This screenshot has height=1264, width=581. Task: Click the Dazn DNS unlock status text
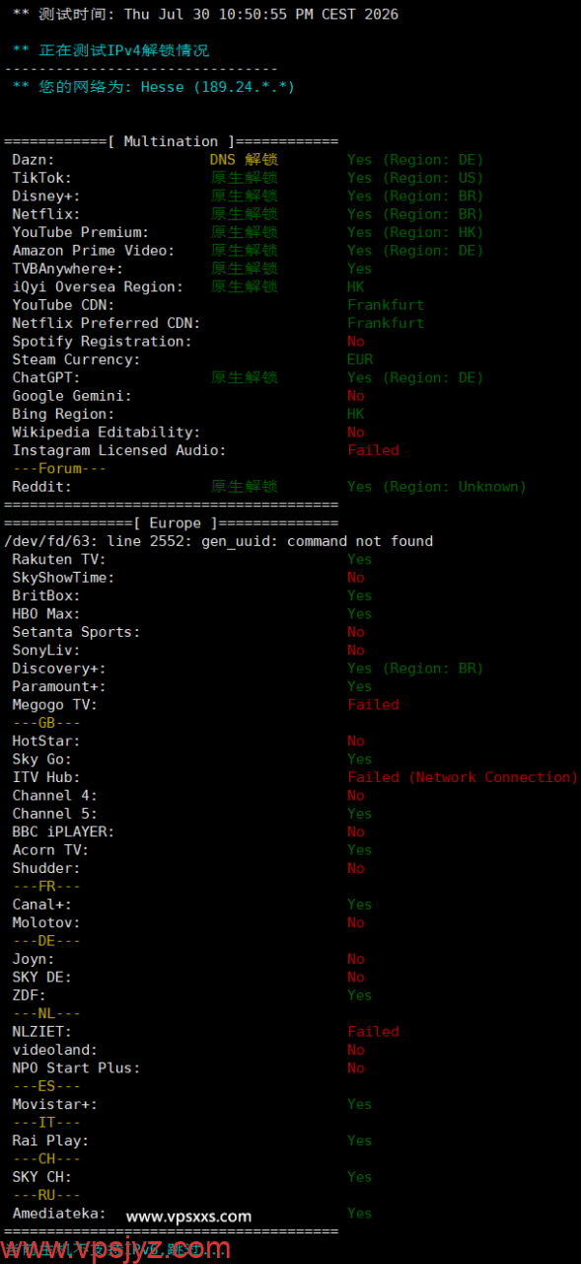pos(244,160)
